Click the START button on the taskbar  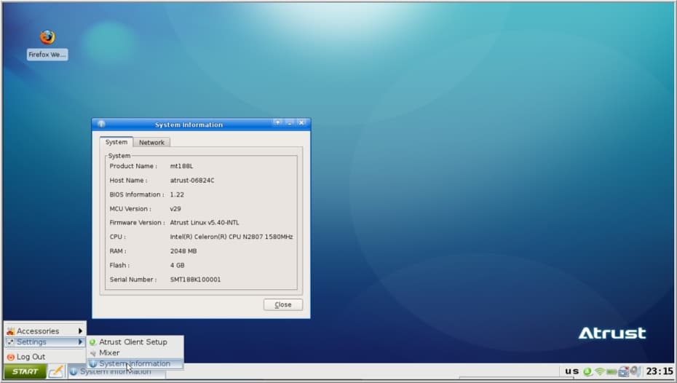tap(25, 371)
